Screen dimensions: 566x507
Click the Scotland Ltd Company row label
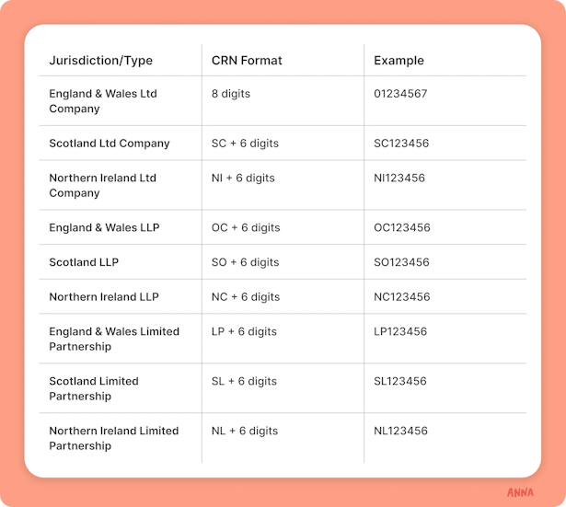[110, 144]
